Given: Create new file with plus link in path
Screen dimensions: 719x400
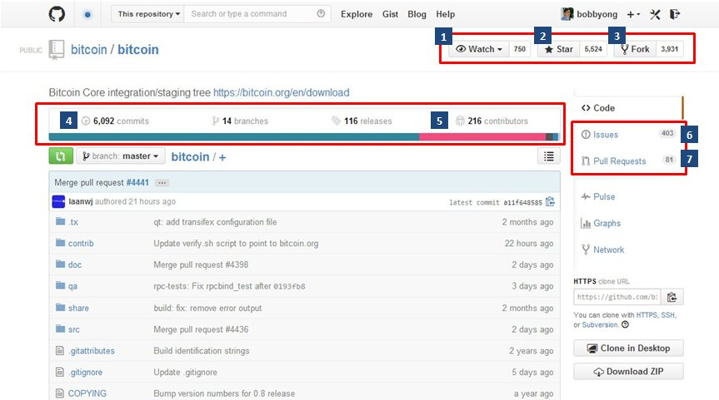Looking at the screenshot, I should tap(222, 157).
